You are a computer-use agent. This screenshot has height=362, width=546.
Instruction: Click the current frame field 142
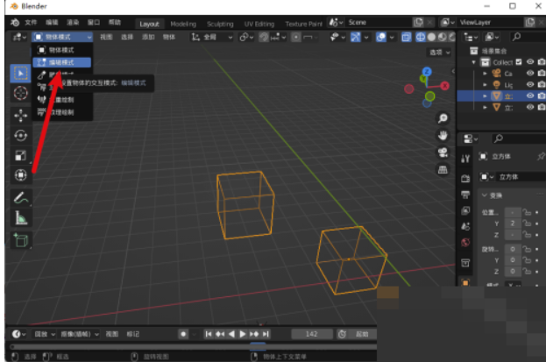click(x=311, y=334)
